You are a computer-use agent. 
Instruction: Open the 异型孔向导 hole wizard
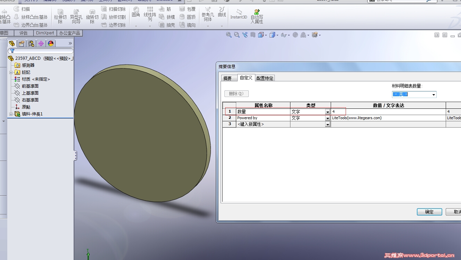(76, 17)
